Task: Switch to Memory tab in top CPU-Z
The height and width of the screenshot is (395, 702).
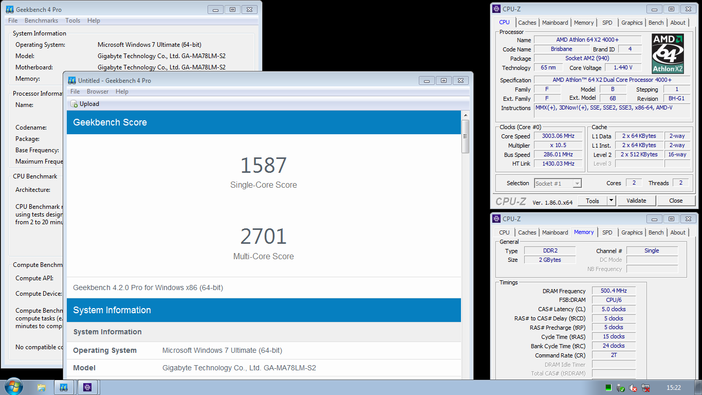Action: coord(584,23)
